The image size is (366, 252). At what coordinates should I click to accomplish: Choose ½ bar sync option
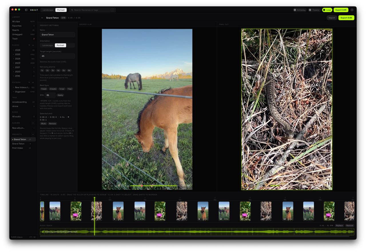[x=62, y=89]
